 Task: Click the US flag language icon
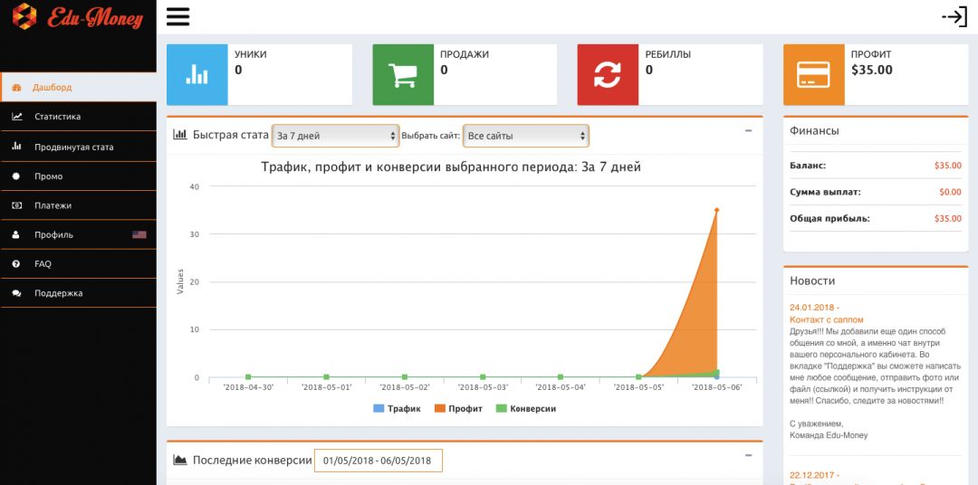[x=139, y=235]
